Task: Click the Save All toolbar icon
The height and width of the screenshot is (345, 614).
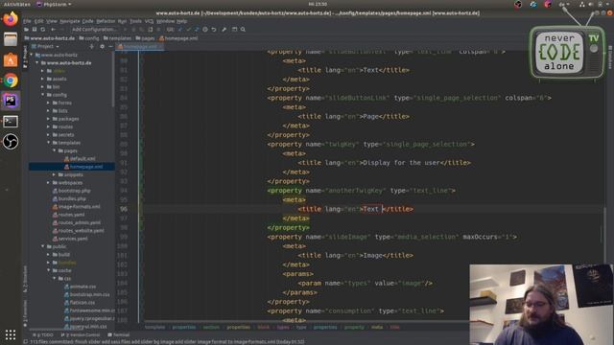Action: [x=35, y=30]
